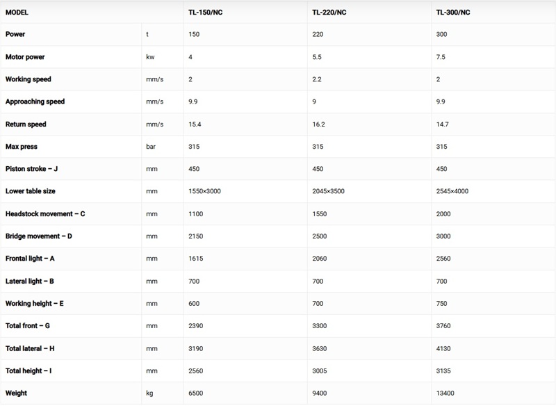Select the Motor power row label

point(25,56)
